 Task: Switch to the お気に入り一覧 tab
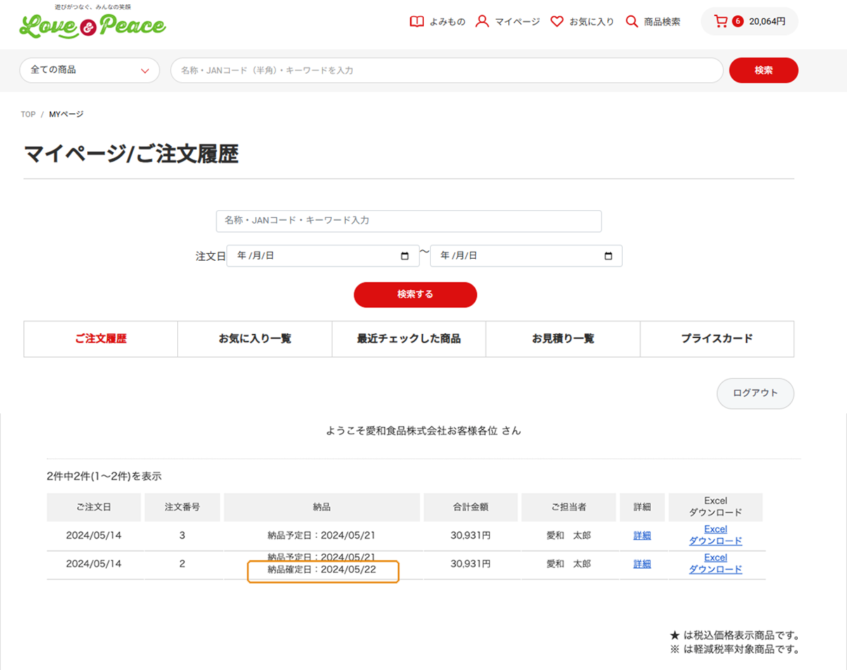[x=254, y=339]
